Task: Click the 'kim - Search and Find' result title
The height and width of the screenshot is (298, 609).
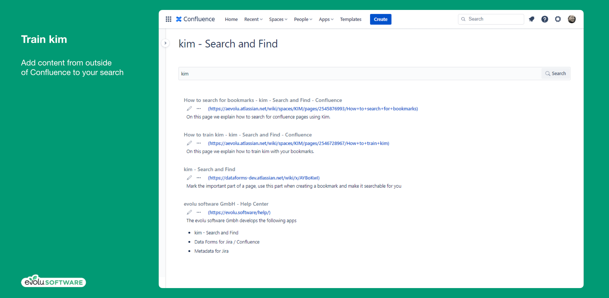Action: point(210,169)
